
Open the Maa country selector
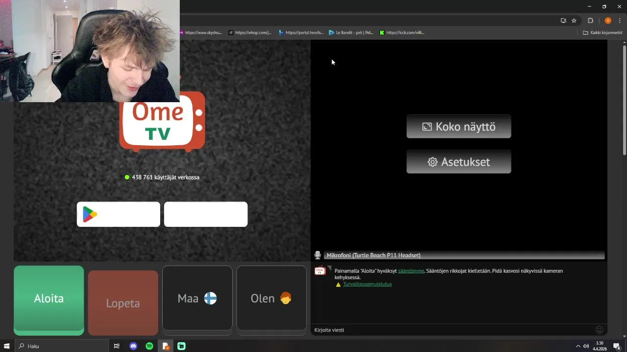point(197,298)
